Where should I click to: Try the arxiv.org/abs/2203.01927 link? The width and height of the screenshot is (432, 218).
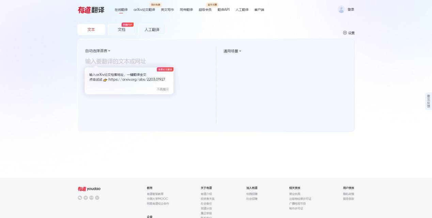(x=137, y=79)
